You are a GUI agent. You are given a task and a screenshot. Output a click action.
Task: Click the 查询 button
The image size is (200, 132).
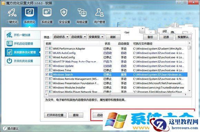pos(76,115)
